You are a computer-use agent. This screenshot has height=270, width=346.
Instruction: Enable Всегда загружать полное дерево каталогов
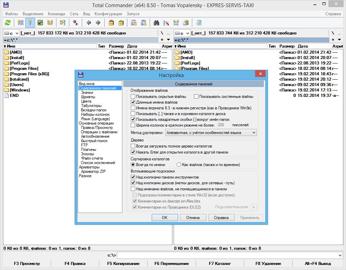pyautogui.click(x=133, y=146)
